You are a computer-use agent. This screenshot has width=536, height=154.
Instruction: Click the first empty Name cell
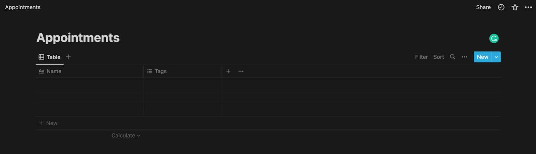[x=90, y=85]
